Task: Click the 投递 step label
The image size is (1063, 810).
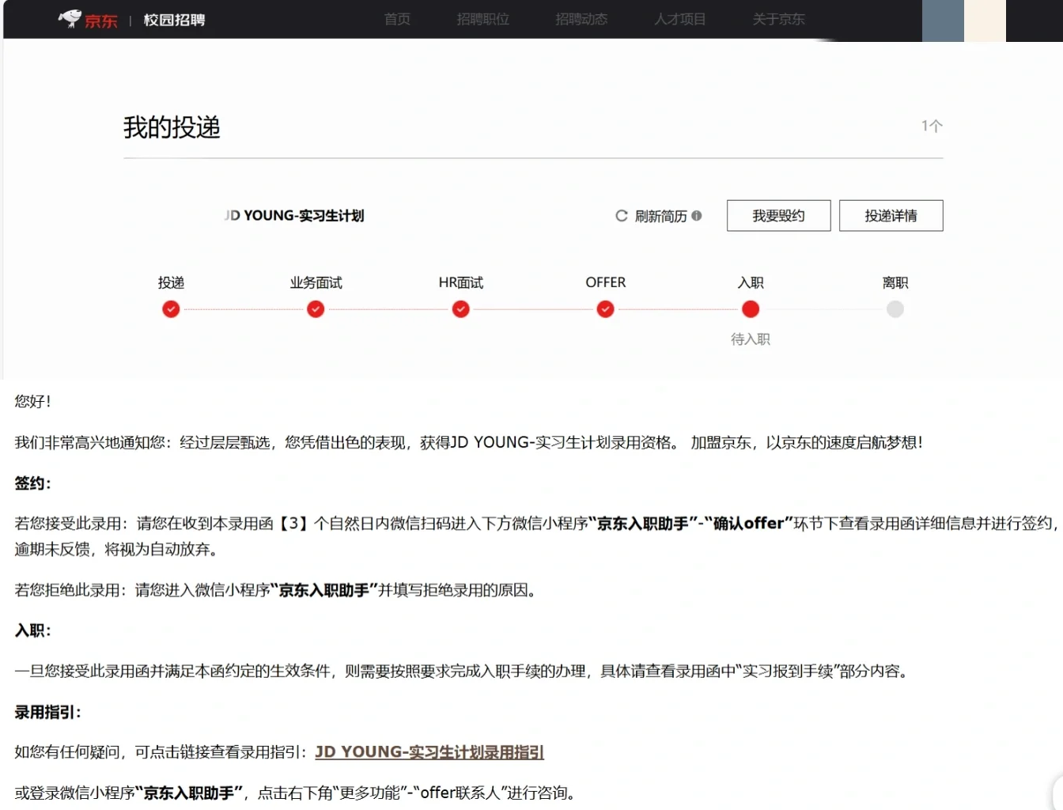Action: (x=171, y=282)
